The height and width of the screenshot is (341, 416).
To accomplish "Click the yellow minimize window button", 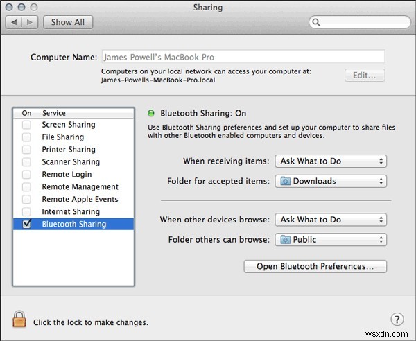I will tap(21, 7).
